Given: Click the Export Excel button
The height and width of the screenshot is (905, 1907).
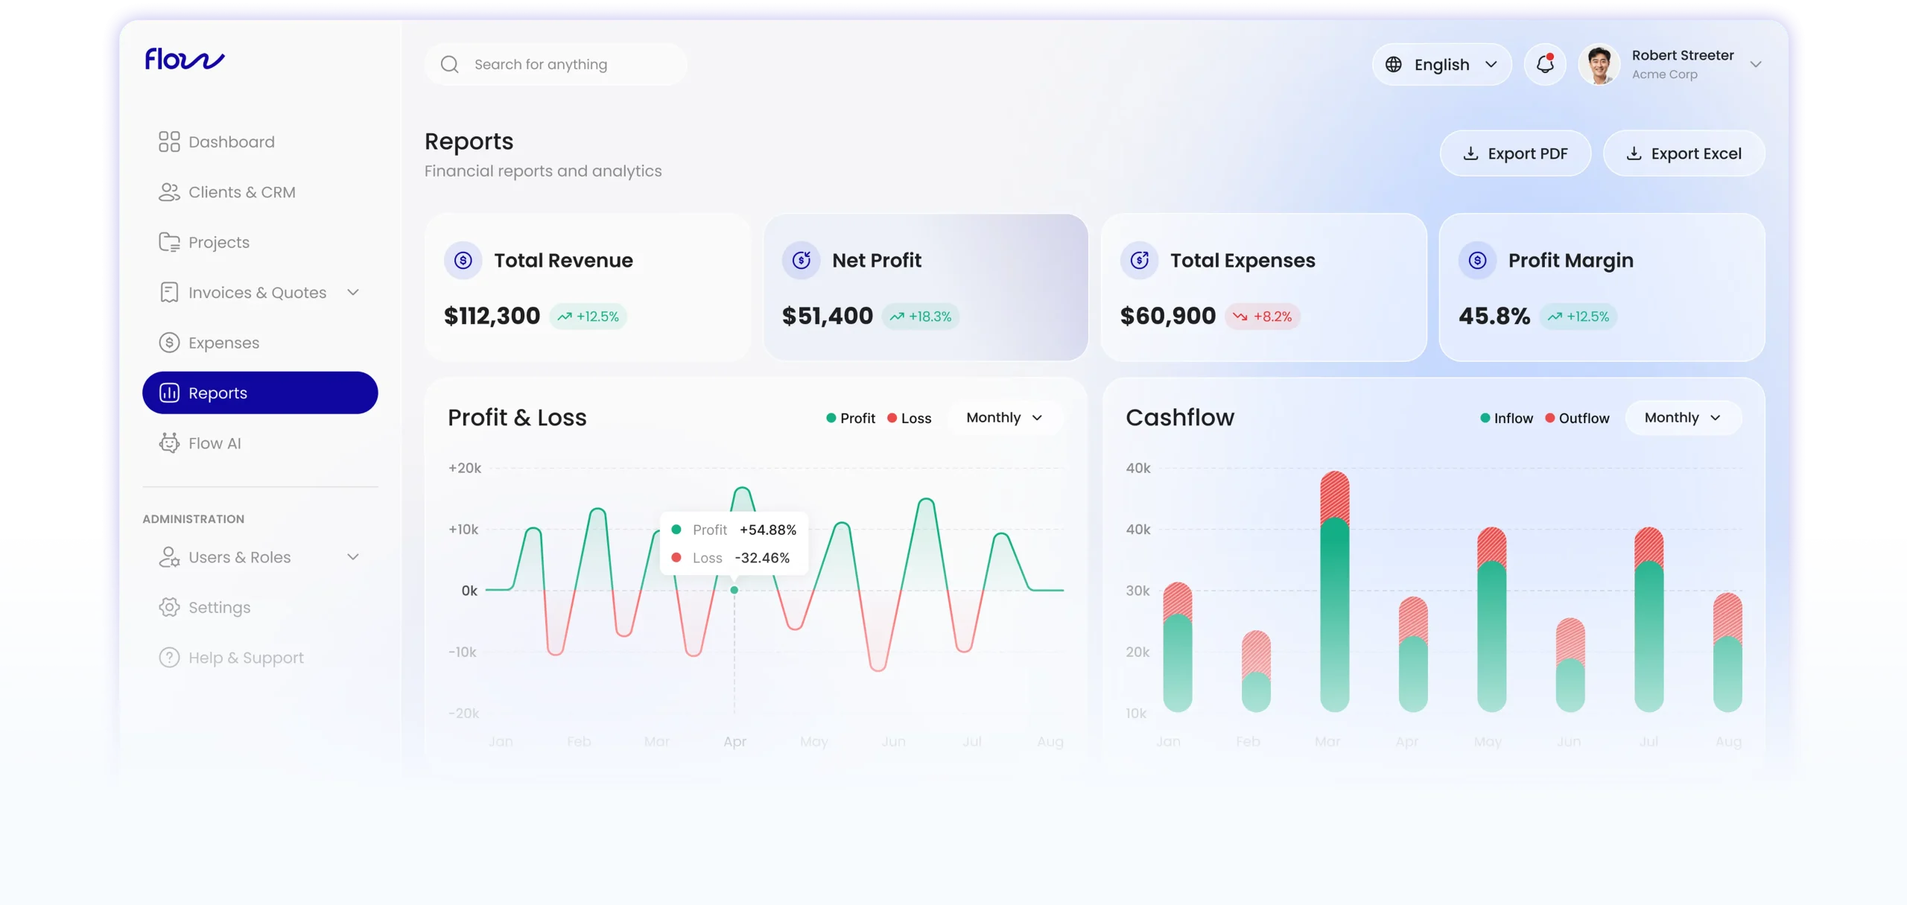Looking at the screenshot, I should coord(1684,153).
